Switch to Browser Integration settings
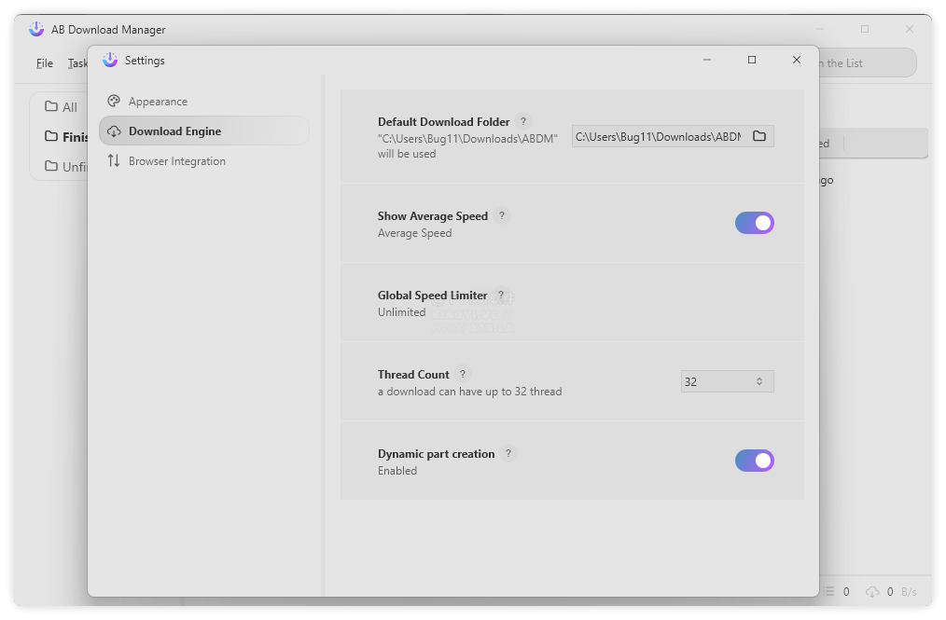The width and height of the screenshot is (946, 620). [x=177, y=161]
